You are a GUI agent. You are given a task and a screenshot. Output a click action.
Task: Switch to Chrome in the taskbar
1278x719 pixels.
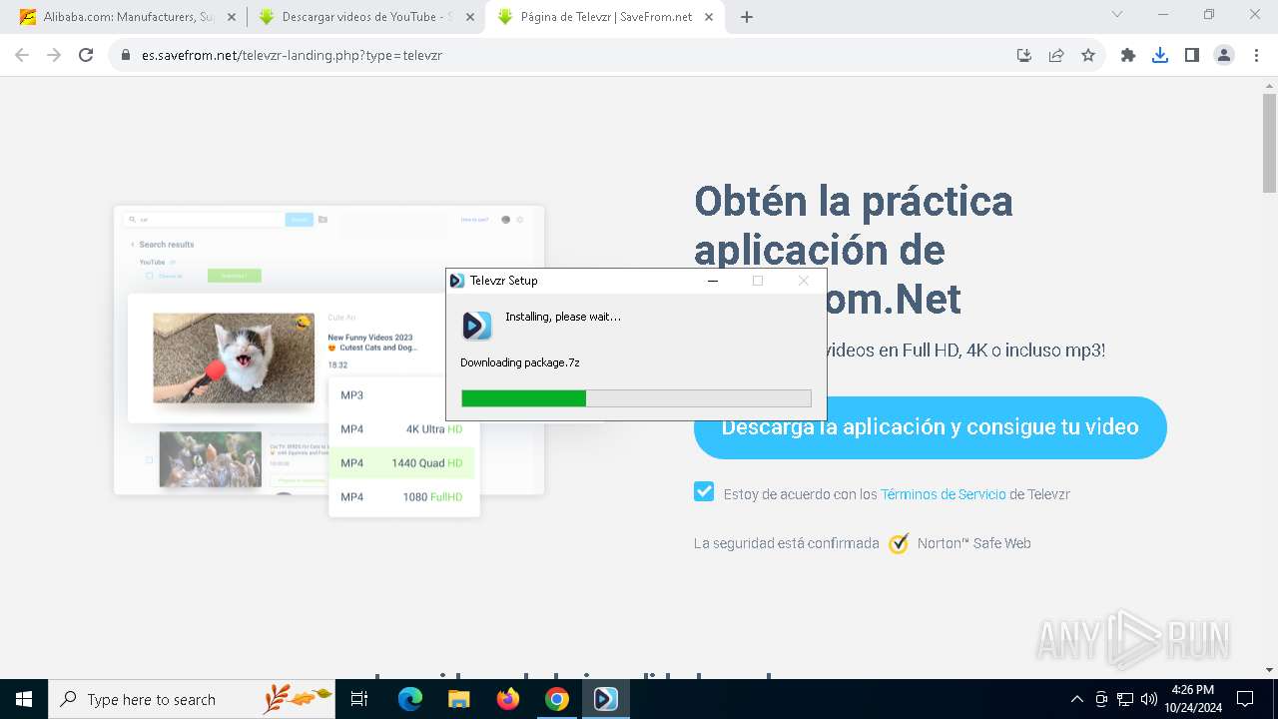[x=557, y=699]
